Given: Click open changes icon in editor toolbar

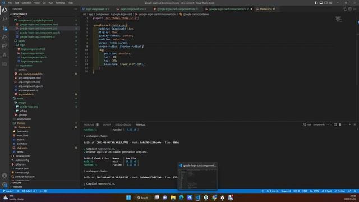Looking at the screenshot, I should point(345,9).
